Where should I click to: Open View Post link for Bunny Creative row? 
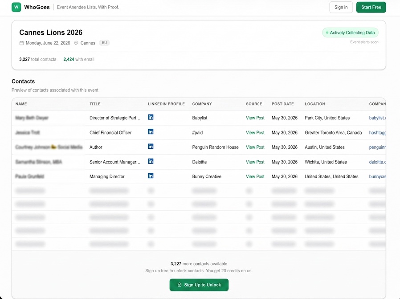point(255,176)
